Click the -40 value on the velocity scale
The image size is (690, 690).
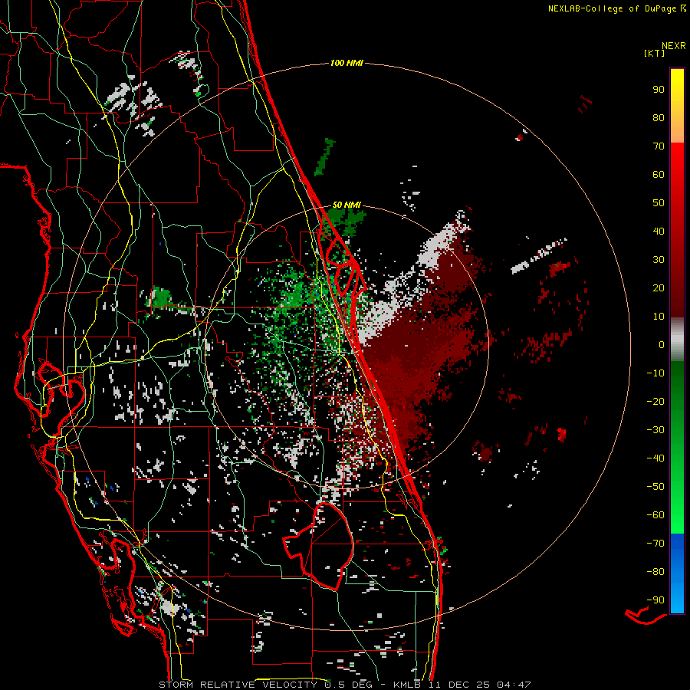tap(655, 458)
